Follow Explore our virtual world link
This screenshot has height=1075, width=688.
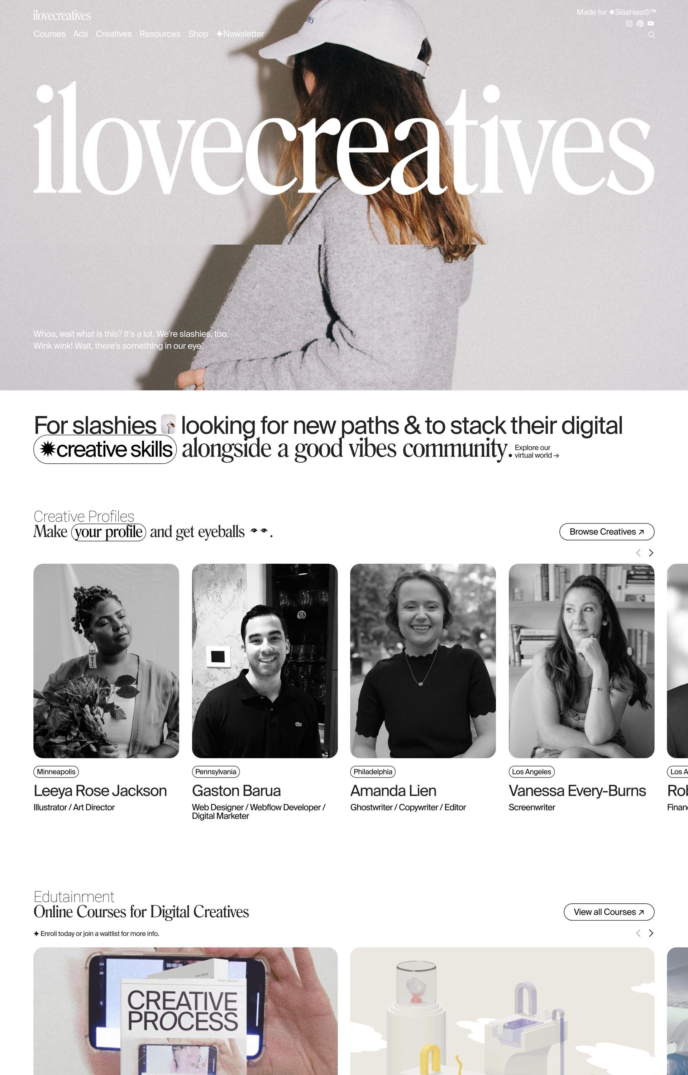click(536, 451)
